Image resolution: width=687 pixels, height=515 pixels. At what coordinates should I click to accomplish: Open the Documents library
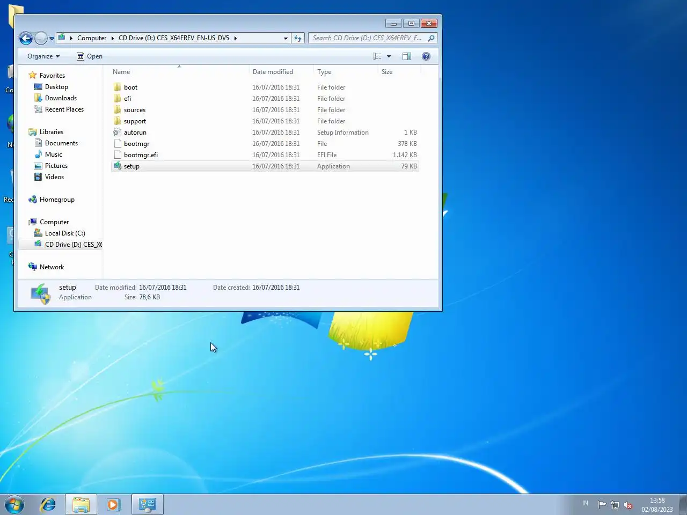pos(61,143)
